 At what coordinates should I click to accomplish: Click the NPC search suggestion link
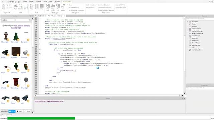coord(16,26)
